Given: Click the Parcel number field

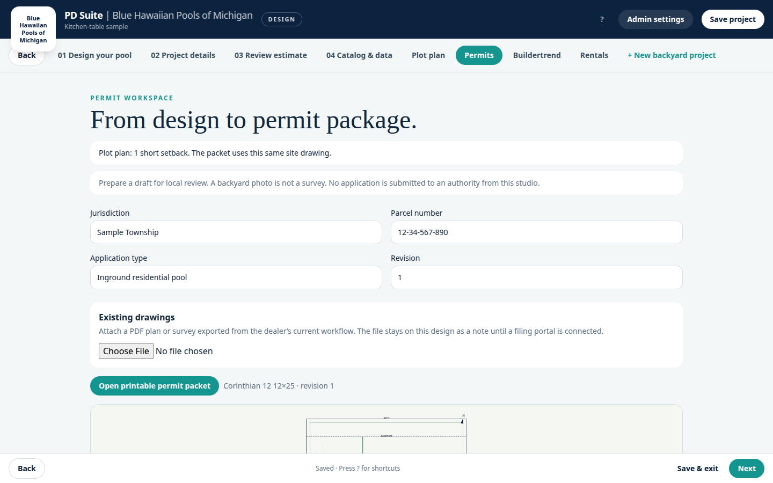Looking at the screenshot, I should pyautogui.click(x=537, y=232).
